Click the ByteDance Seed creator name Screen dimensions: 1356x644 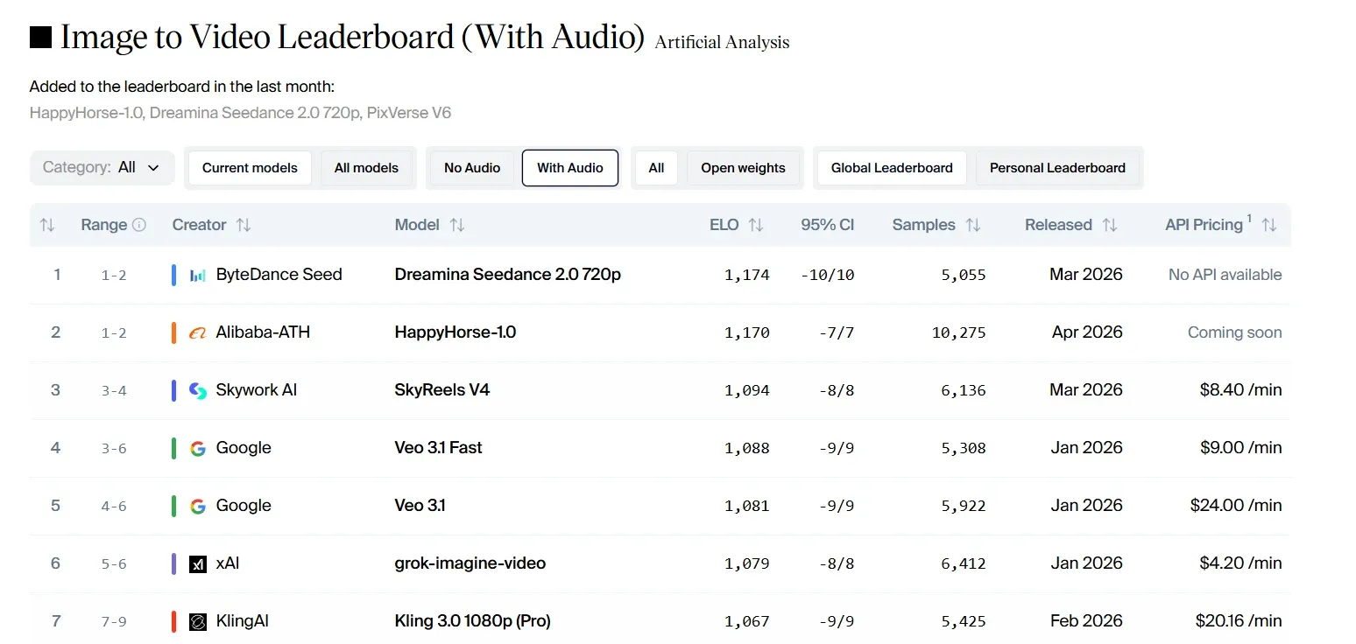(x=279, y=275)
